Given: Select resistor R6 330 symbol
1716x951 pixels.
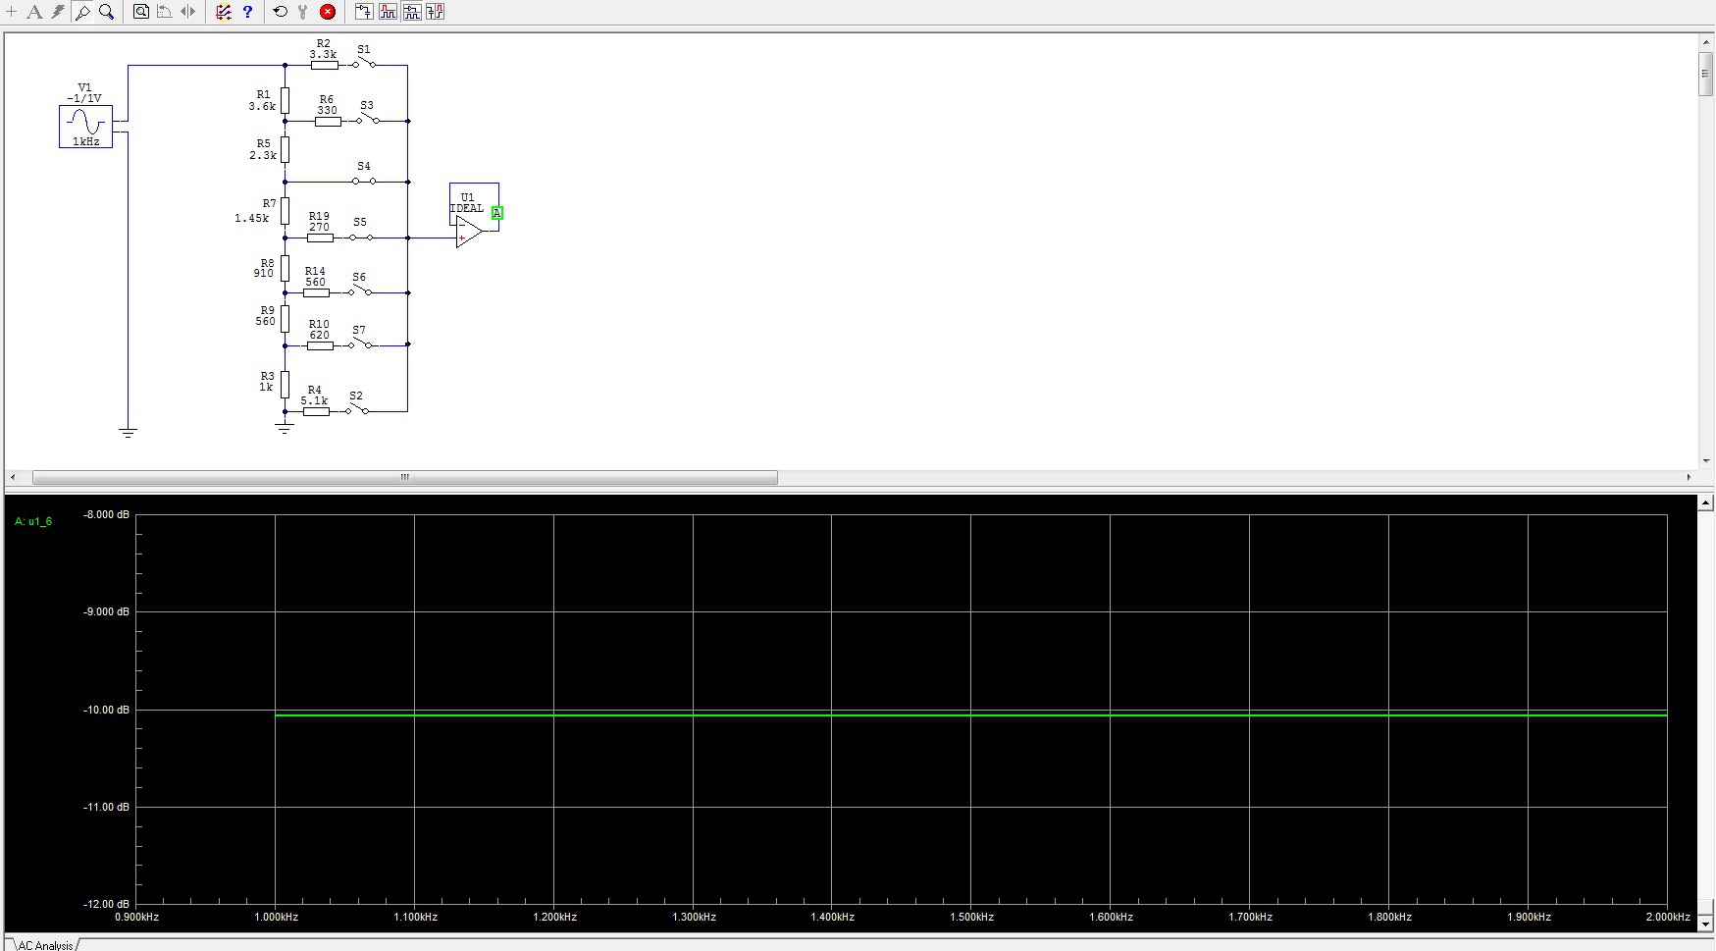Looking at the screenshot, I should click(328, 121).
